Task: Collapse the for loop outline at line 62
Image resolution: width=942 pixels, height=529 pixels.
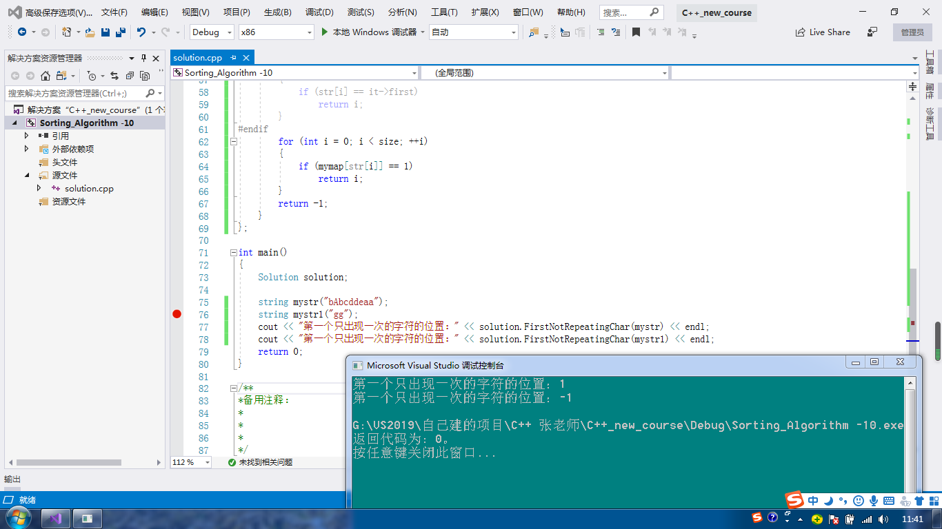Action: pyautogui.click(x=234, y=141)
